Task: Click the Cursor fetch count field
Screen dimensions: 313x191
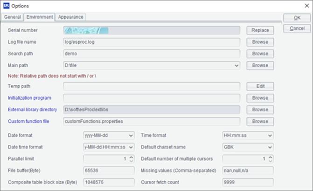Action: tap(248, 183)
